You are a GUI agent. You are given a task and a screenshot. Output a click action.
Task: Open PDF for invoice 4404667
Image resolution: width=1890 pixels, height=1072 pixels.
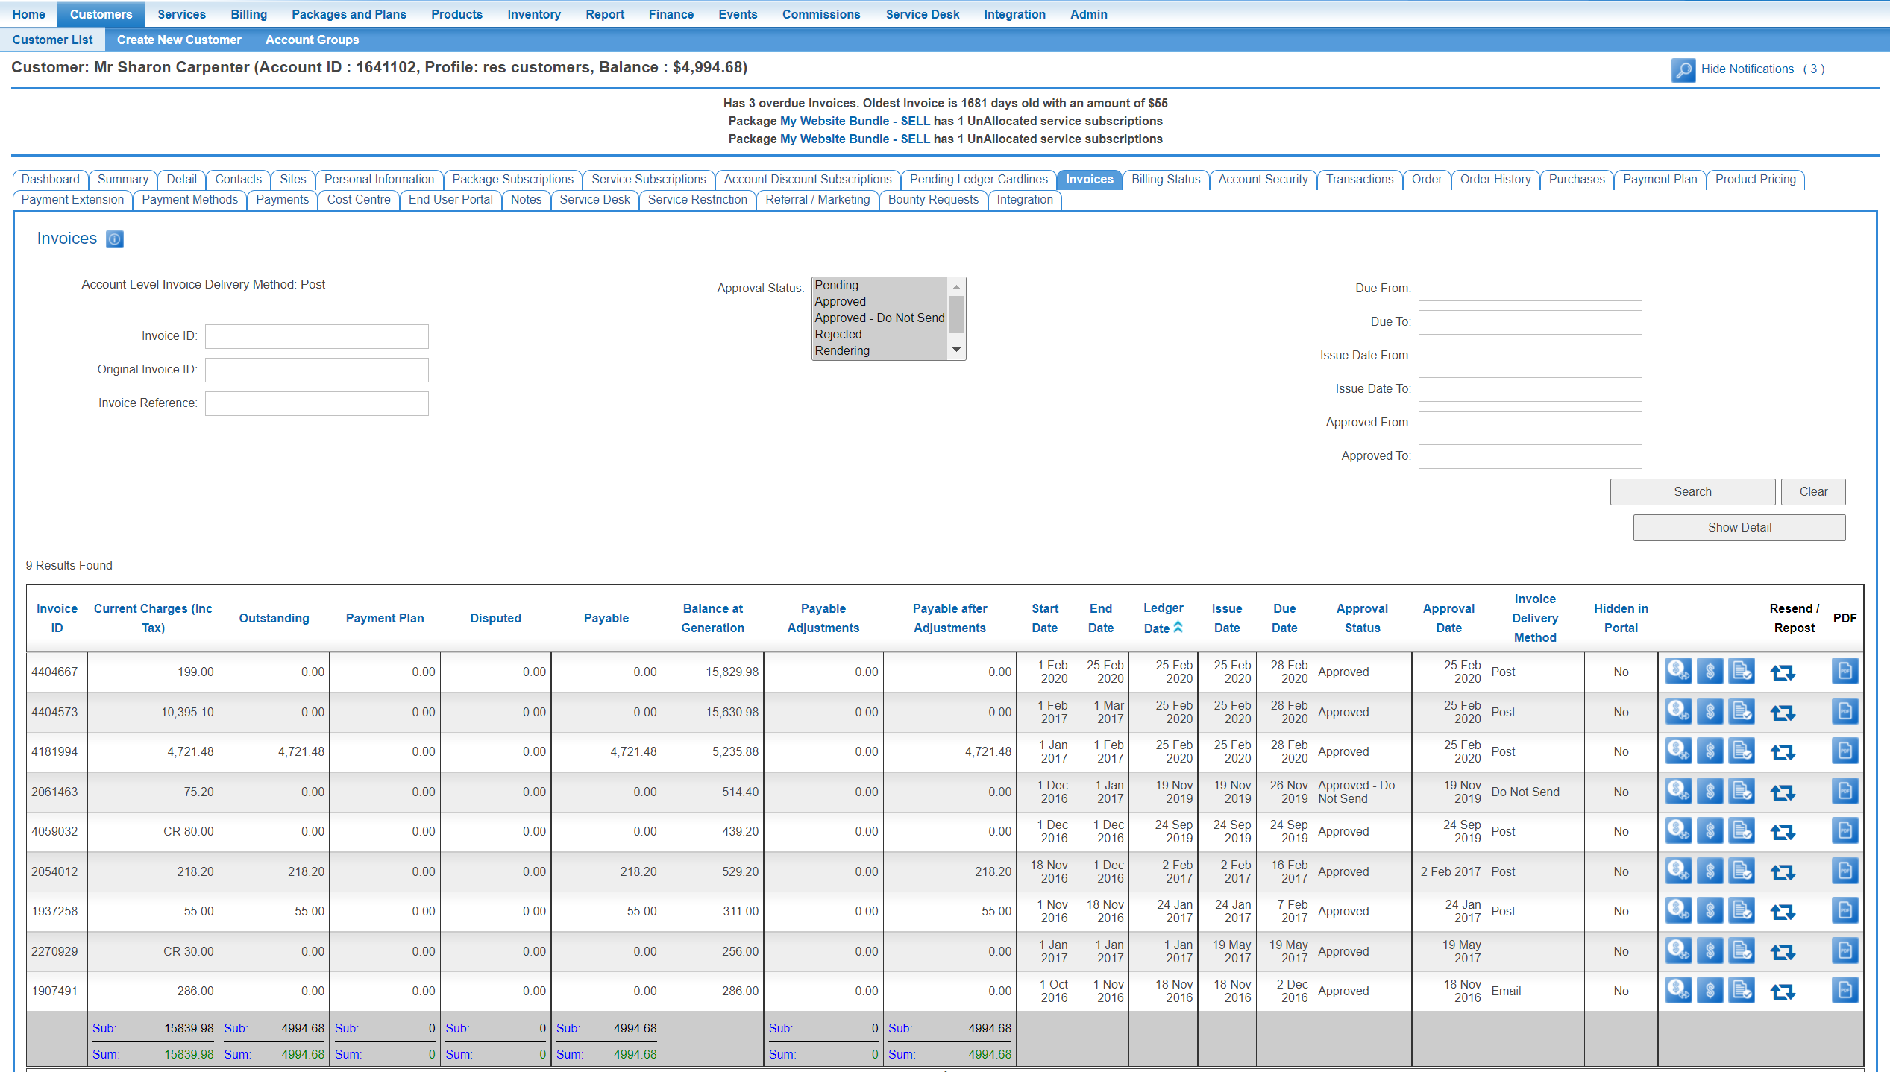[x=1845, y=672]
